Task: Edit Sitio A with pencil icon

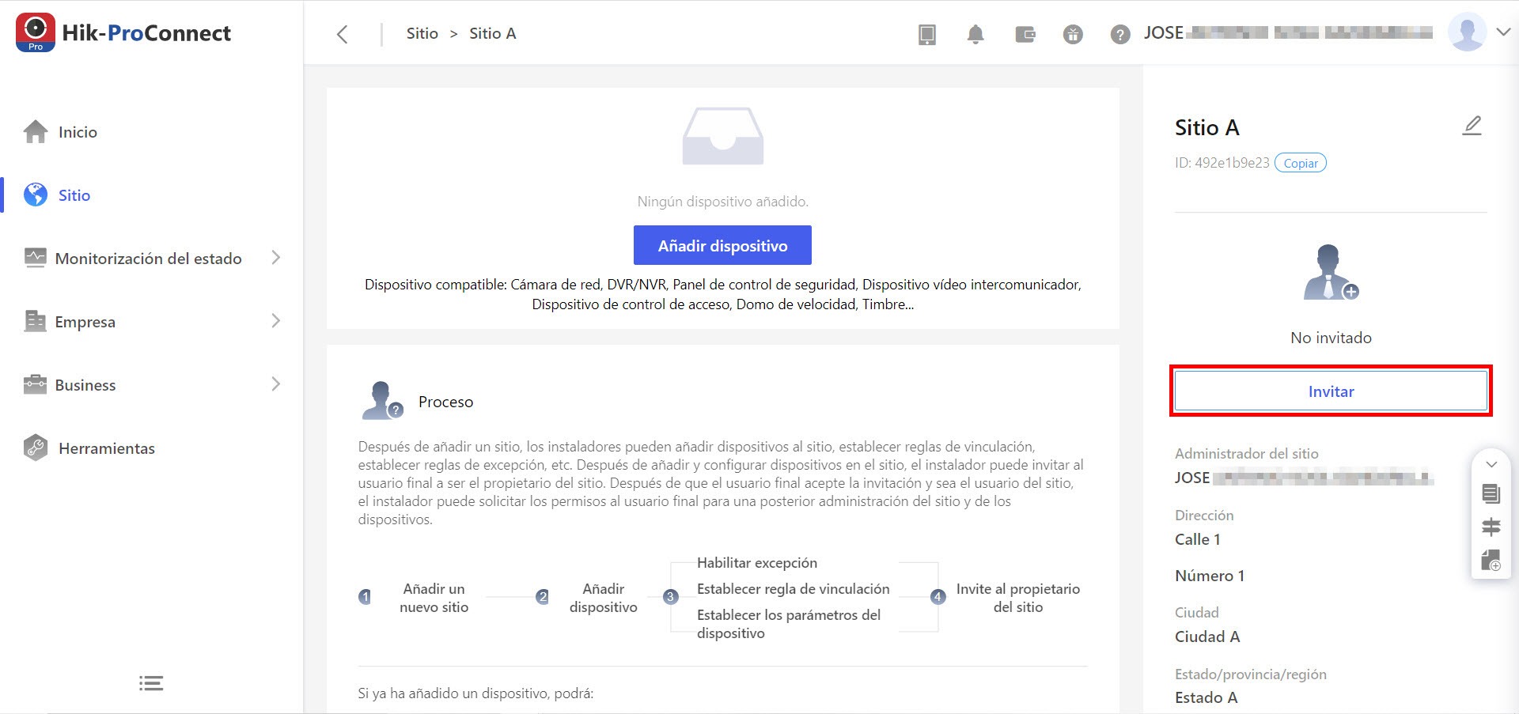Action: [x=1472, y=126]
